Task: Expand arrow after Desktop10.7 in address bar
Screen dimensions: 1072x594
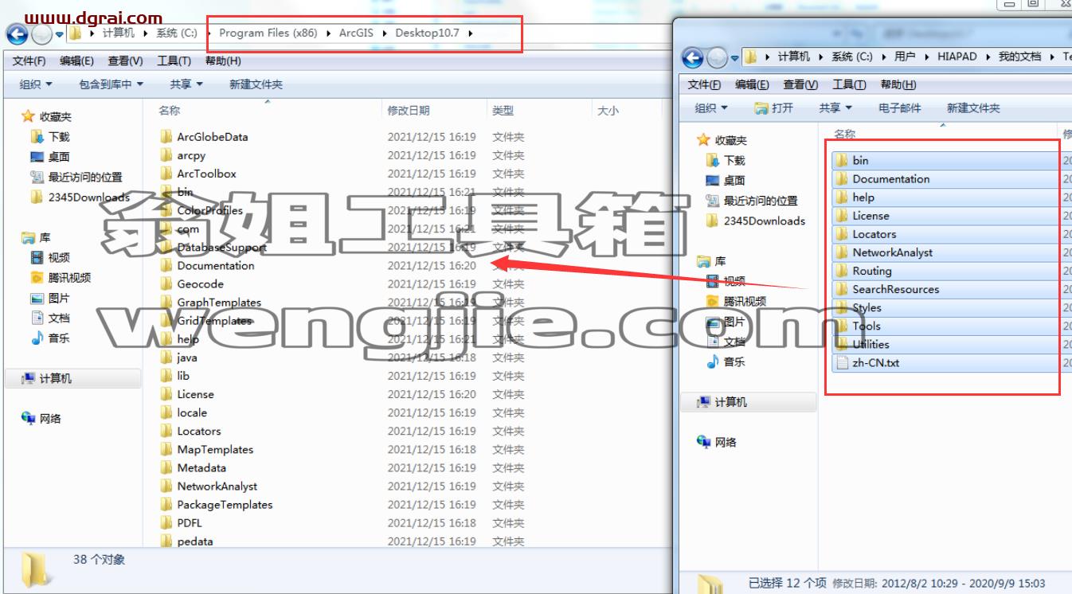Action: [471, 33]
